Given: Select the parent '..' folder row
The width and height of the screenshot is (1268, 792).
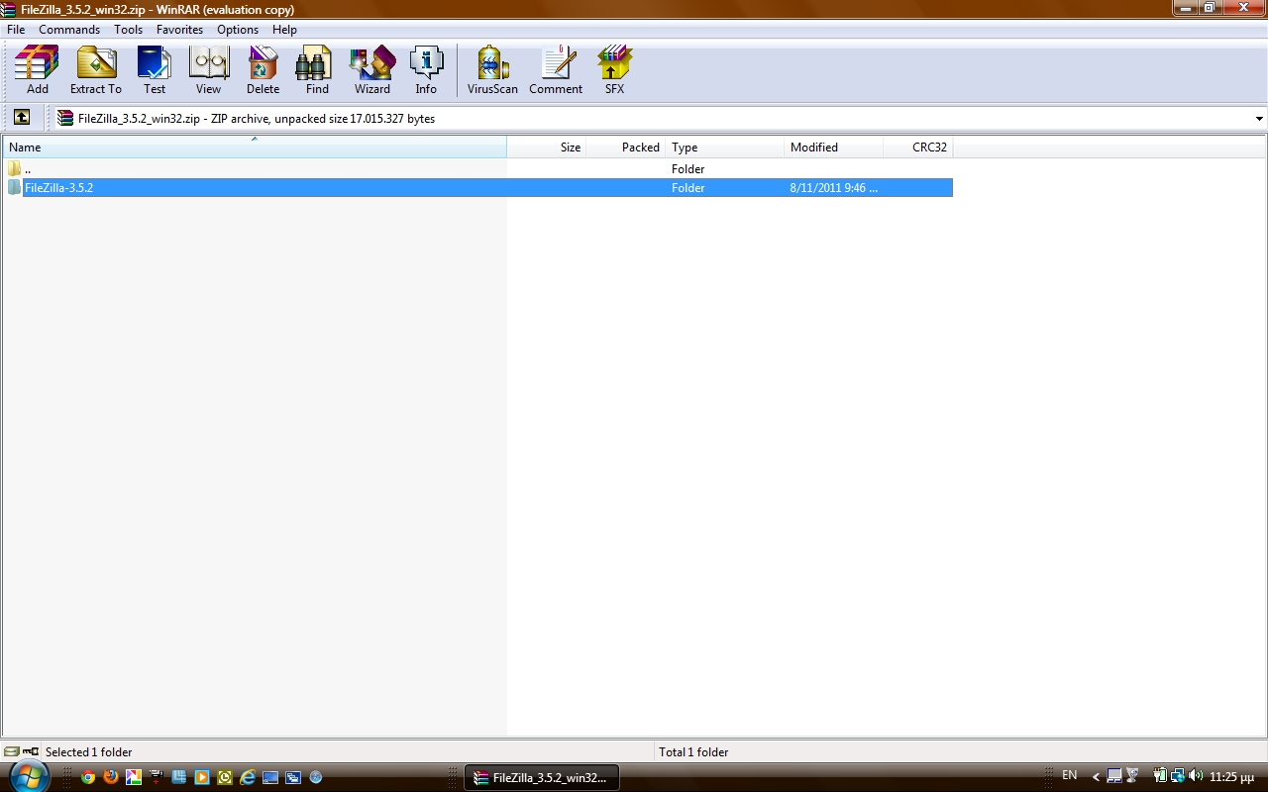Looking at the screenshot, I should [x=477, y=169].
